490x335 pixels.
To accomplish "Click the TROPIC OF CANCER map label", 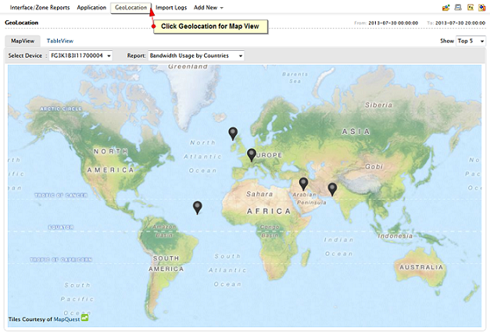I will coord(61,195).
